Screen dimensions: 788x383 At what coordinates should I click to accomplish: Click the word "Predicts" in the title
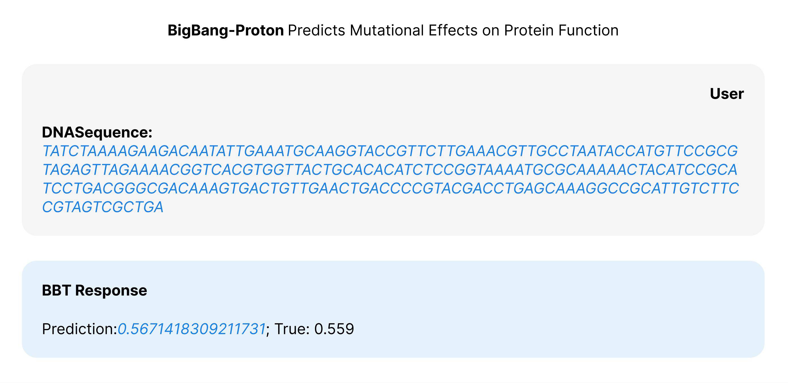[x=316, y=31]
